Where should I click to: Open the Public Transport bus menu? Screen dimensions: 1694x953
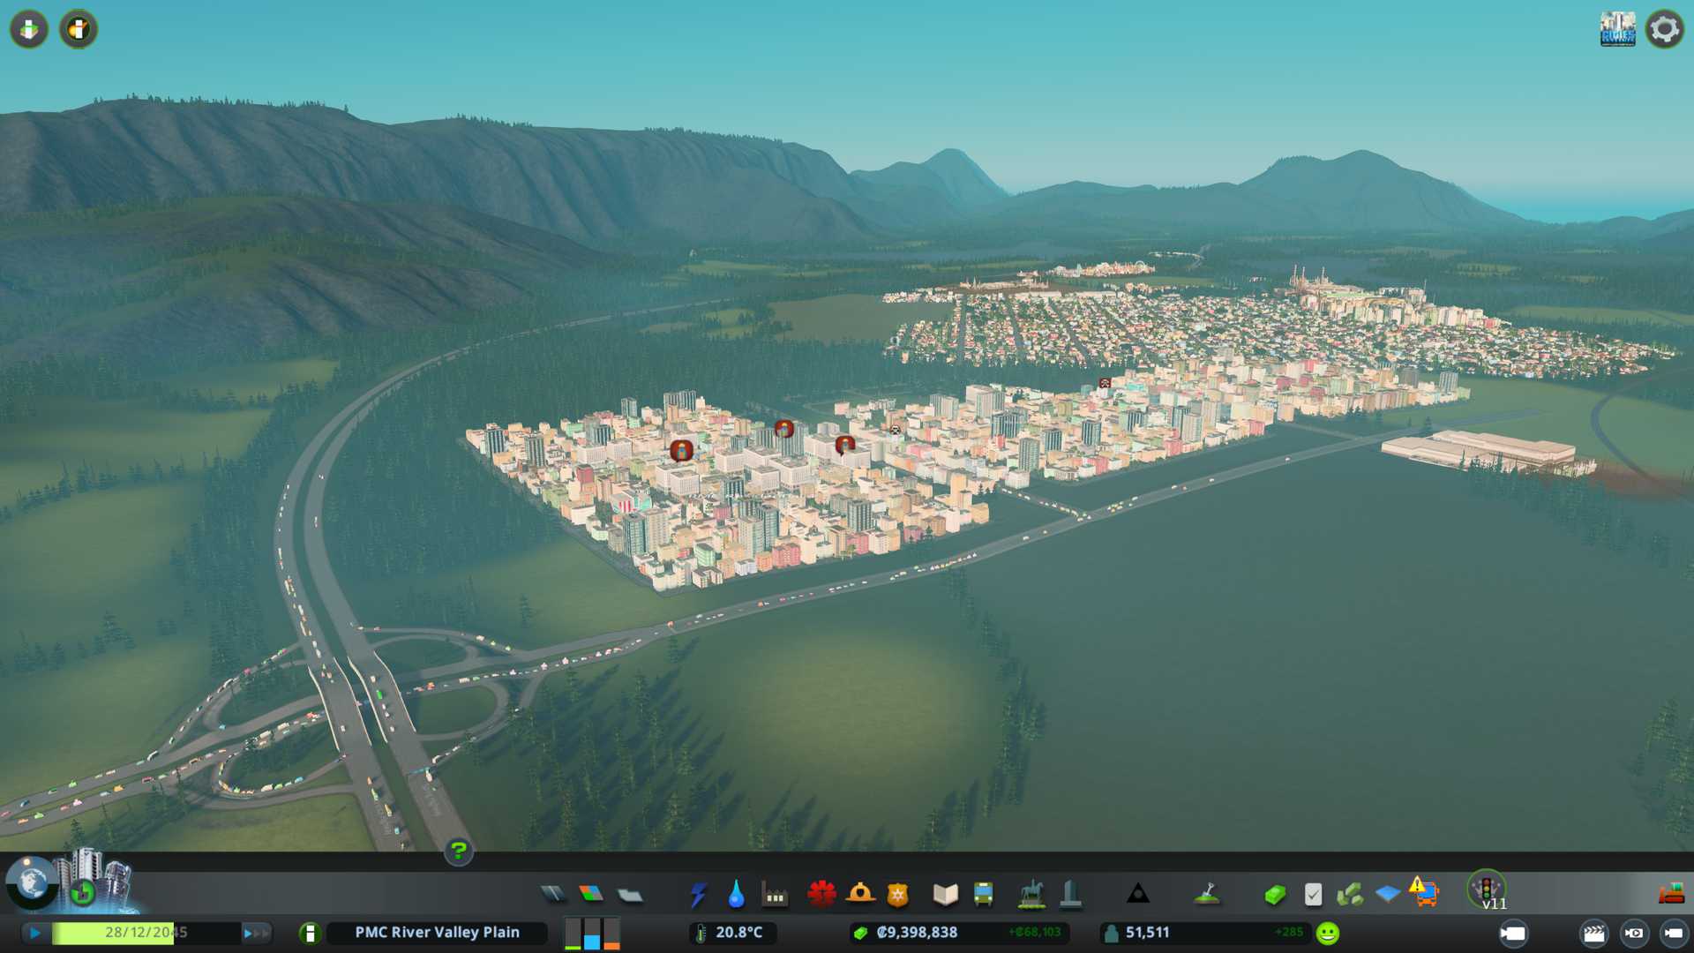tap(983, 895)
